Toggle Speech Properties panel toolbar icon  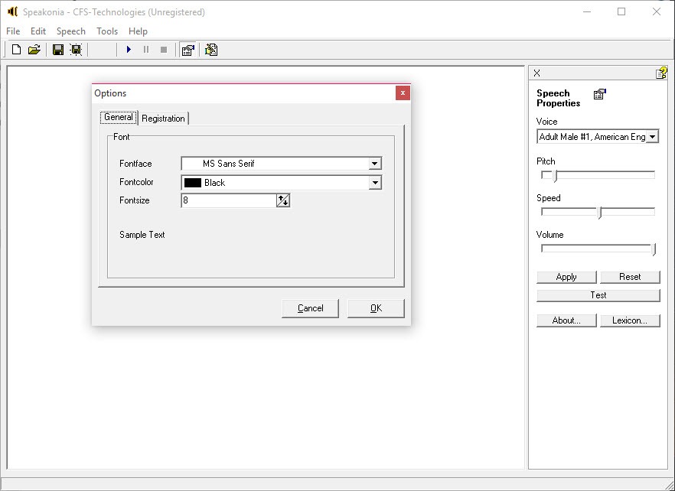click(188, 50)
